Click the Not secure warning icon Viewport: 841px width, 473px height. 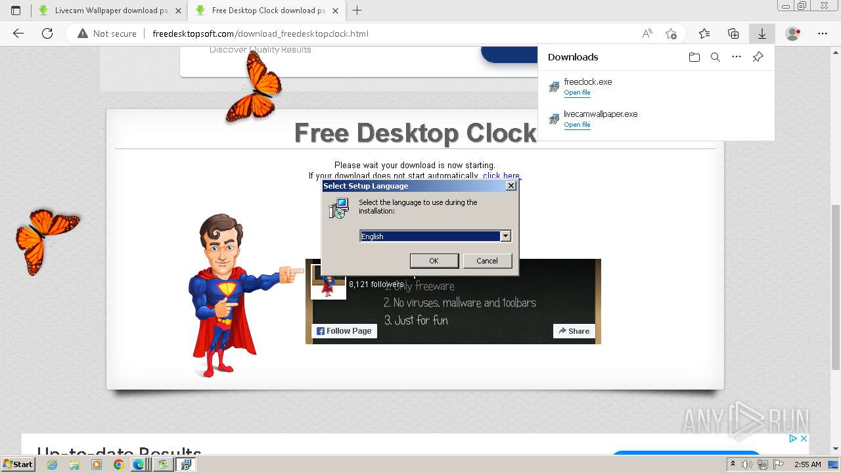coord(83,34)
